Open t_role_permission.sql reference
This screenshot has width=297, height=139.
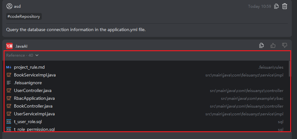click(34, 129)
